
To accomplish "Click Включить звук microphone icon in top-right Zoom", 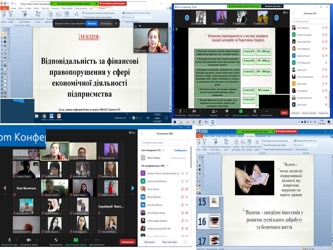I will pyautogui.click(x=180, y=111).
